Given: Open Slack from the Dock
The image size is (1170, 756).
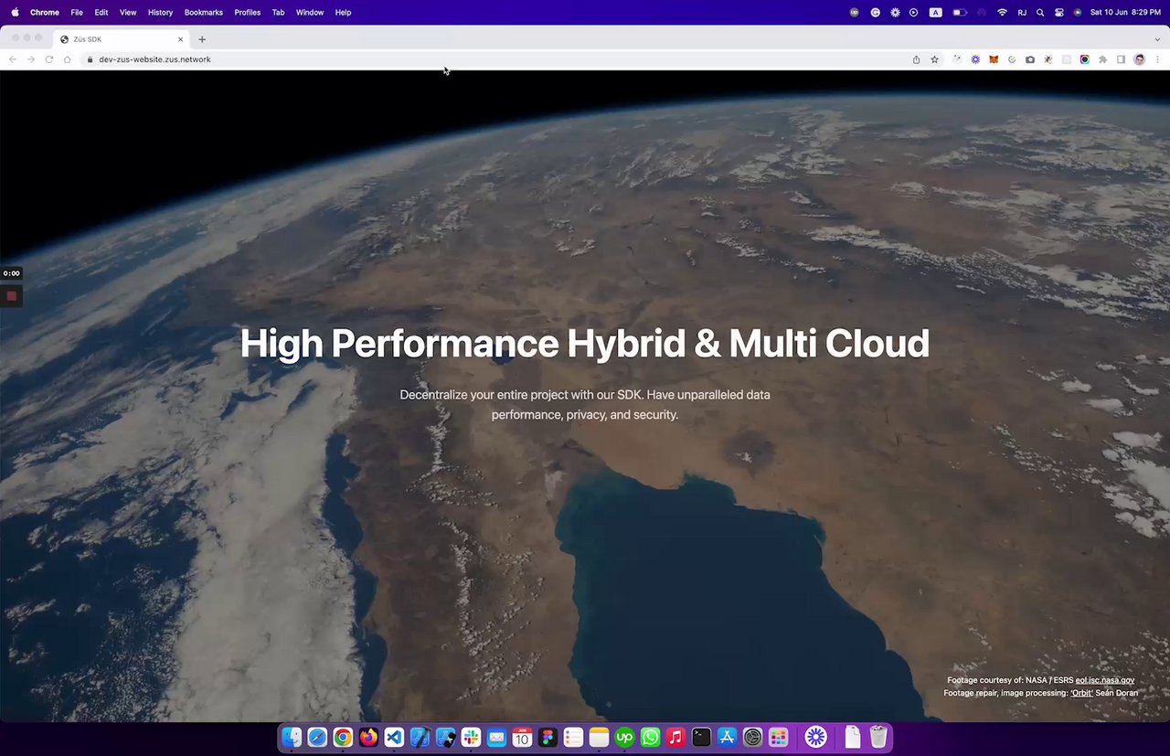Looking at the screenshot, I should (x=471, y=737).
